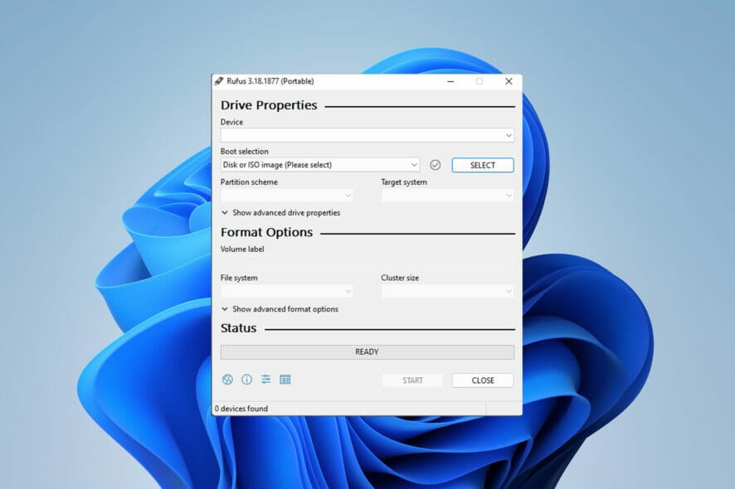Click the '0 devices found' status text
This screenshot has width=735, height=489.
[x=241, y=409]
